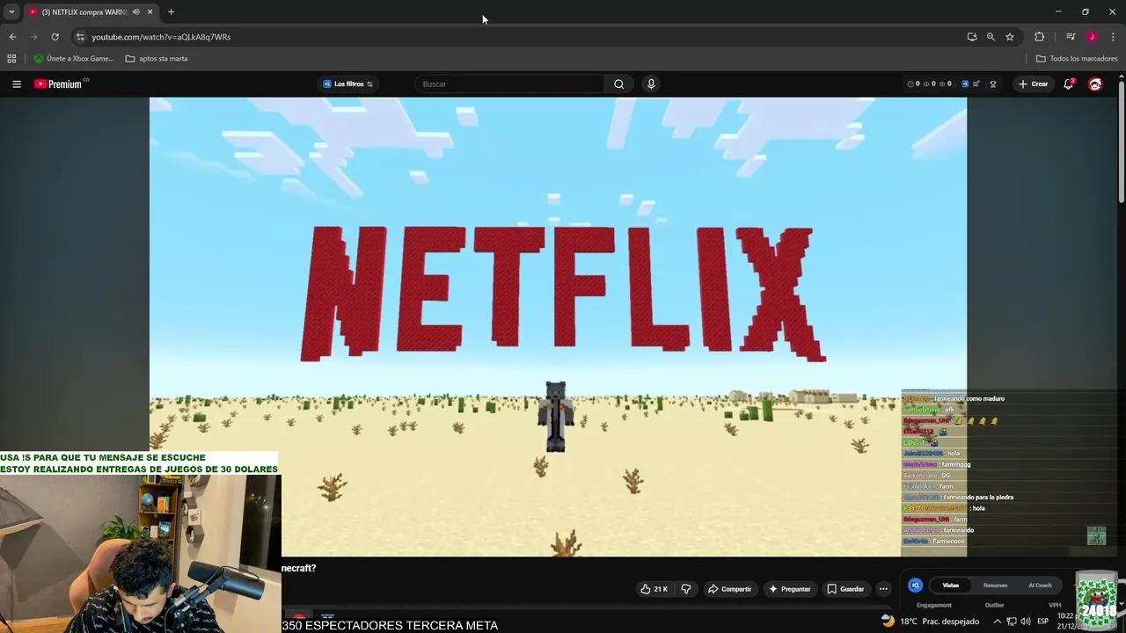Click the youtube.com address bar URL
Image resolution: width=1126 pixels, height=633 pixels.
161,37
